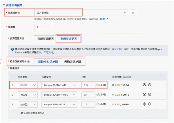Screen dimensions: 174x123
Task: Select 设置1小时保护期 option
Action: pos(48,62)
